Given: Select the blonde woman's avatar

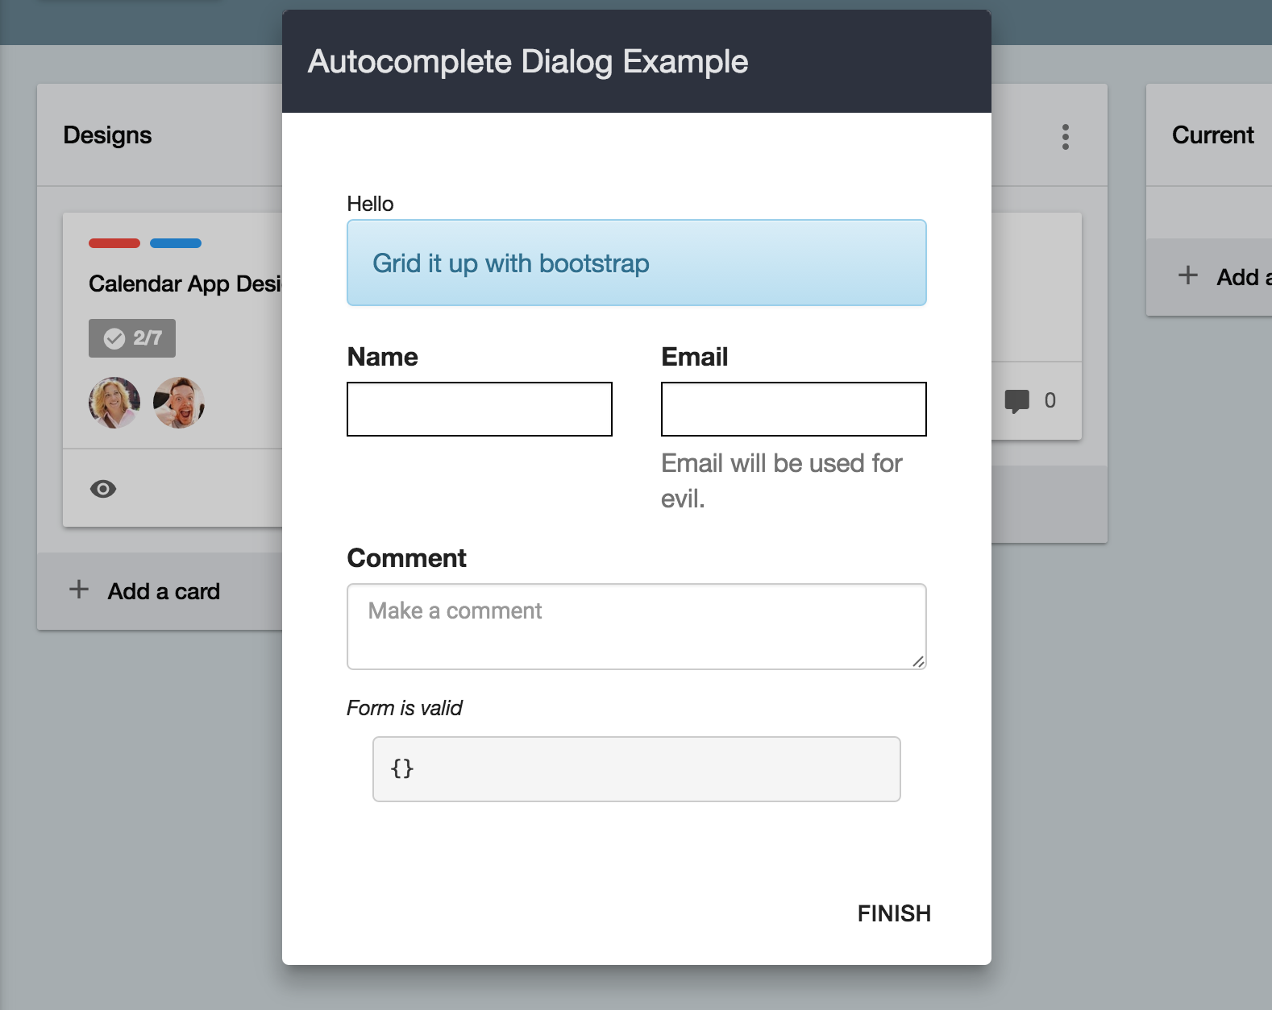Looking at the screenshot, I should [x=114, y=403].
